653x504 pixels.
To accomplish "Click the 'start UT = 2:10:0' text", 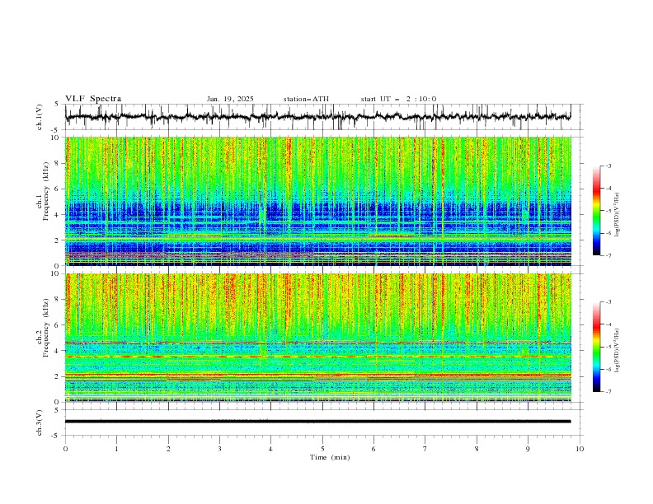I will 398,99.
